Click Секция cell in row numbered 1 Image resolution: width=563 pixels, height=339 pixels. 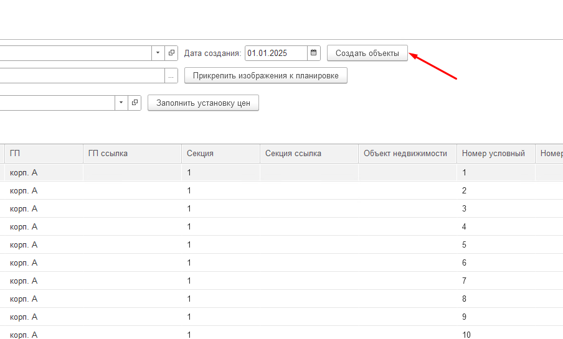221,172
